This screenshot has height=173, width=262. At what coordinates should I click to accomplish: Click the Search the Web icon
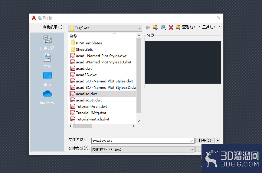[x=163, y=27]
